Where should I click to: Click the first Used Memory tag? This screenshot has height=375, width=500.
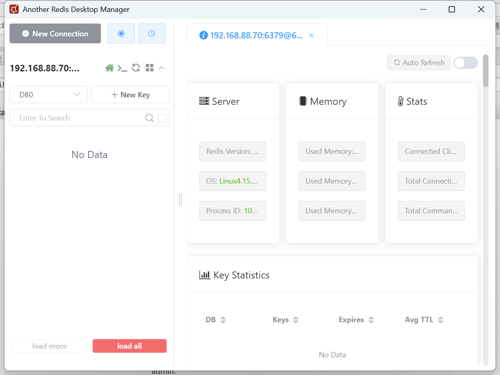332,151
